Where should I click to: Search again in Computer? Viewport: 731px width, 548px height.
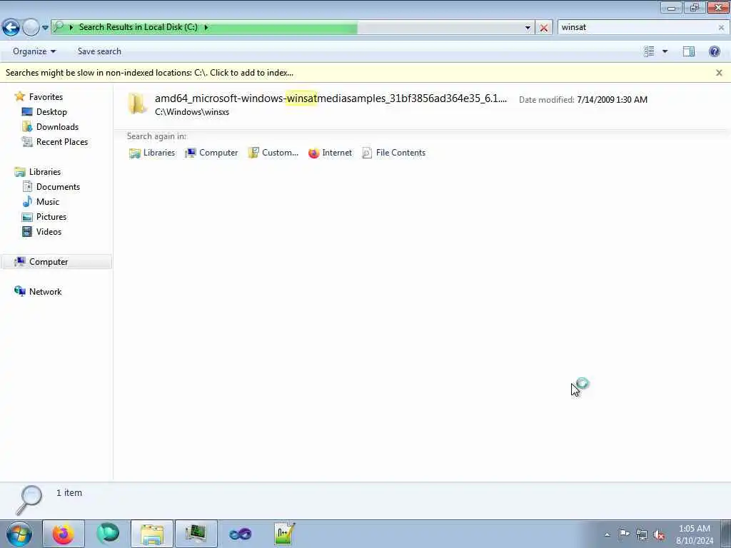pyautogui.click(x=211, y=153)
